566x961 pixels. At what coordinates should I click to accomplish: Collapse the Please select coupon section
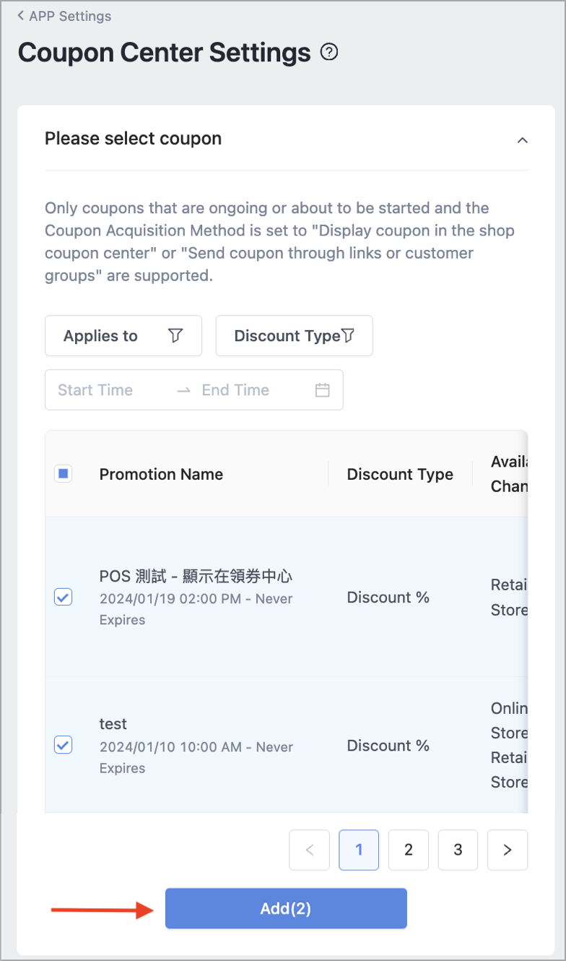[x=523, y=139]
